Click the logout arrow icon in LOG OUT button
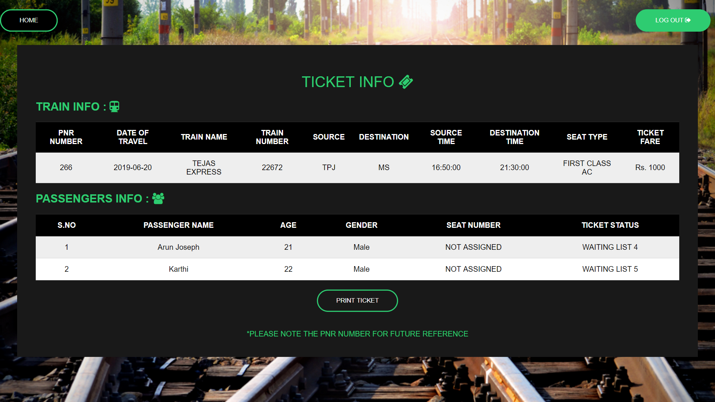This screenshot has height=402, width=715. [687, 20]
